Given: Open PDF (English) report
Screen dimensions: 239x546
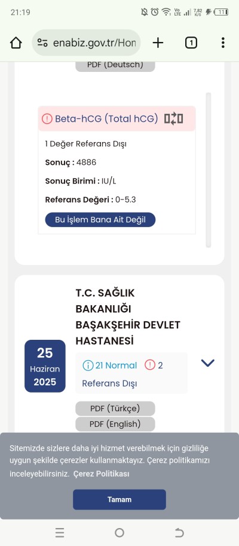Looking at the screenshot, I should tap(115, 424).
